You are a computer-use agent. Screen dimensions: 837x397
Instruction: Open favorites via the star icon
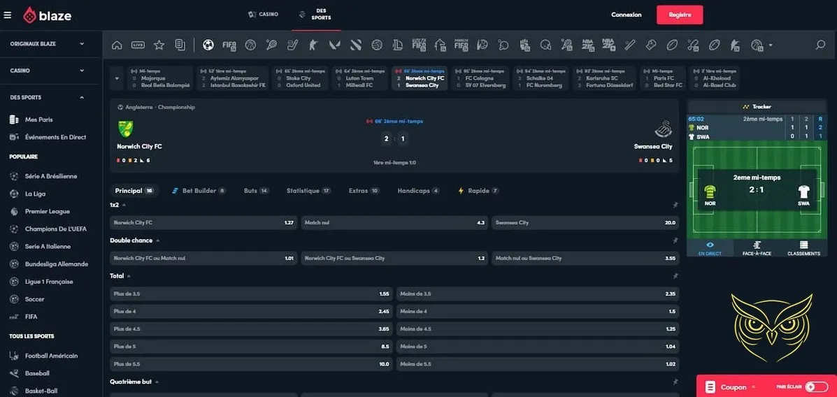coord(159,45)
